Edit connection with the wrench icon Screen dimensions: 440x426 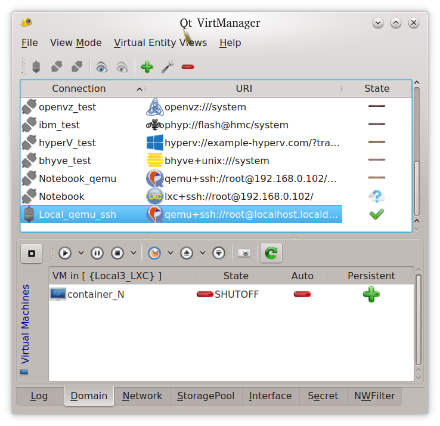168,67
